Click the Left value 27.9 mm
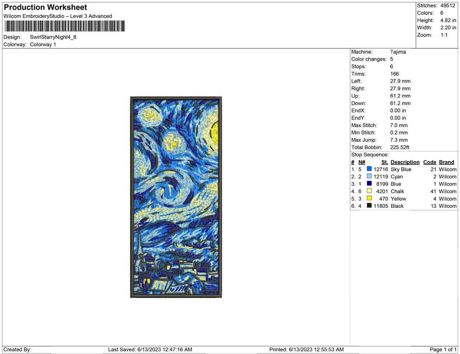 (400, 81)
